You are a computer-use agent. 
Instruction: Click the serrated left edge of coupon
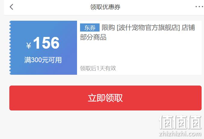tap(10, 48)
